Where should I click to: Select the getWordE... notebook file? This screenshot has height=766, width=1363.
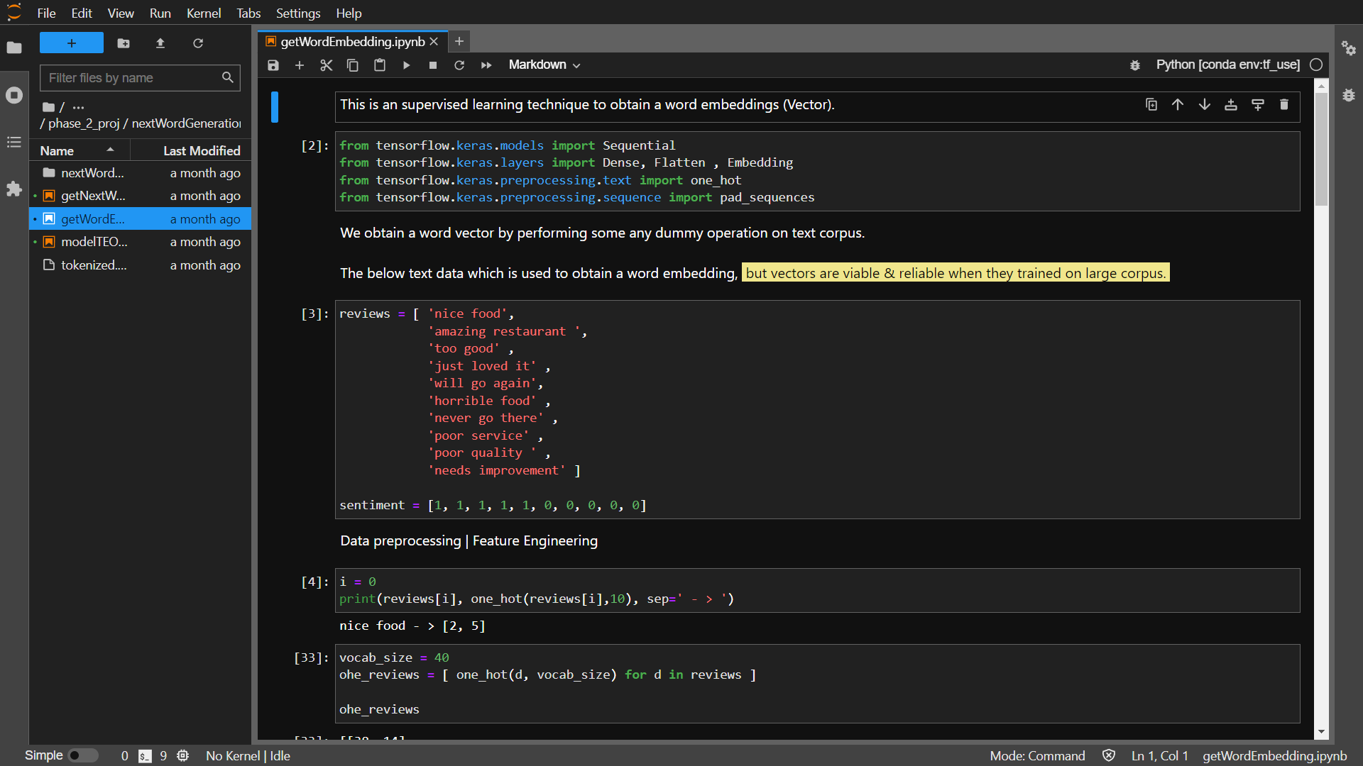(x=140, y=219)
